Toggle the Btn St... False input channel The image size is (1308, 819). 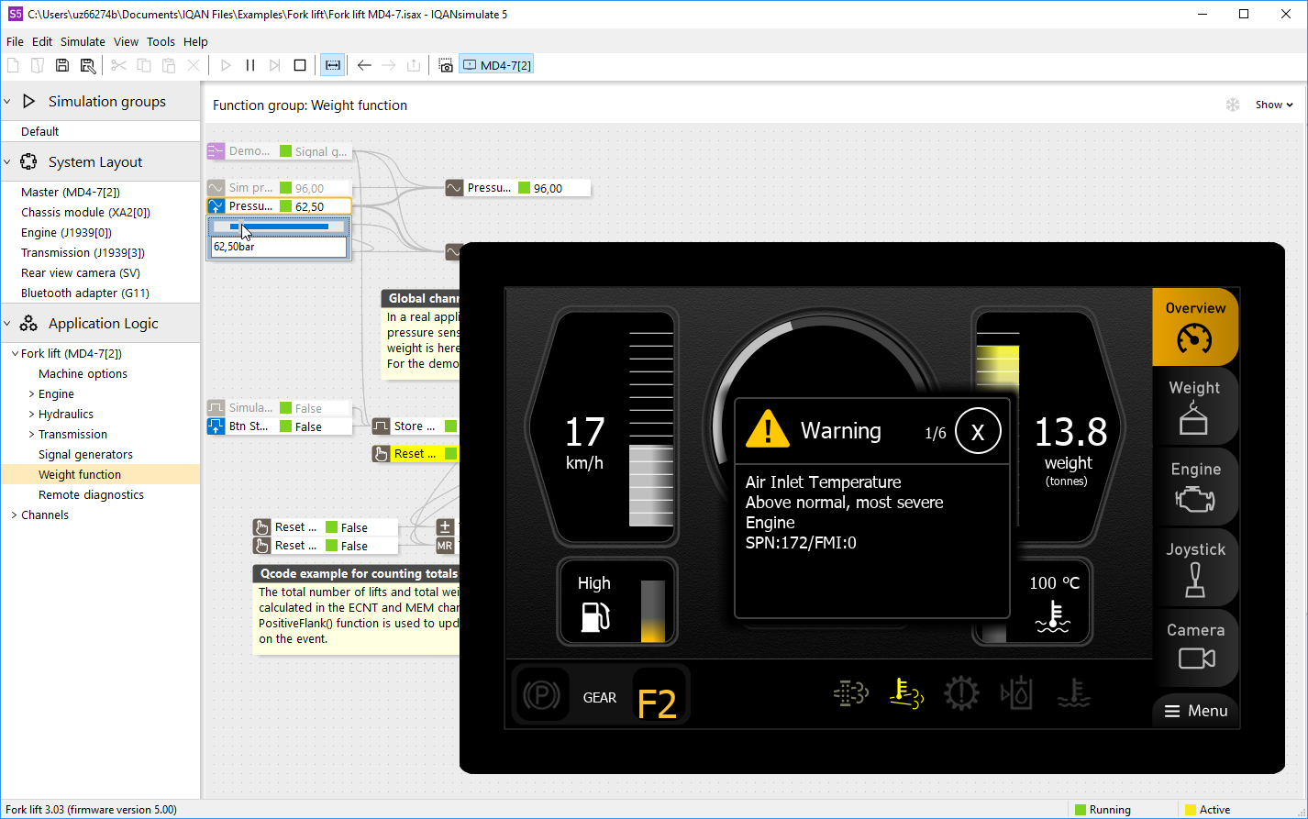279,426
